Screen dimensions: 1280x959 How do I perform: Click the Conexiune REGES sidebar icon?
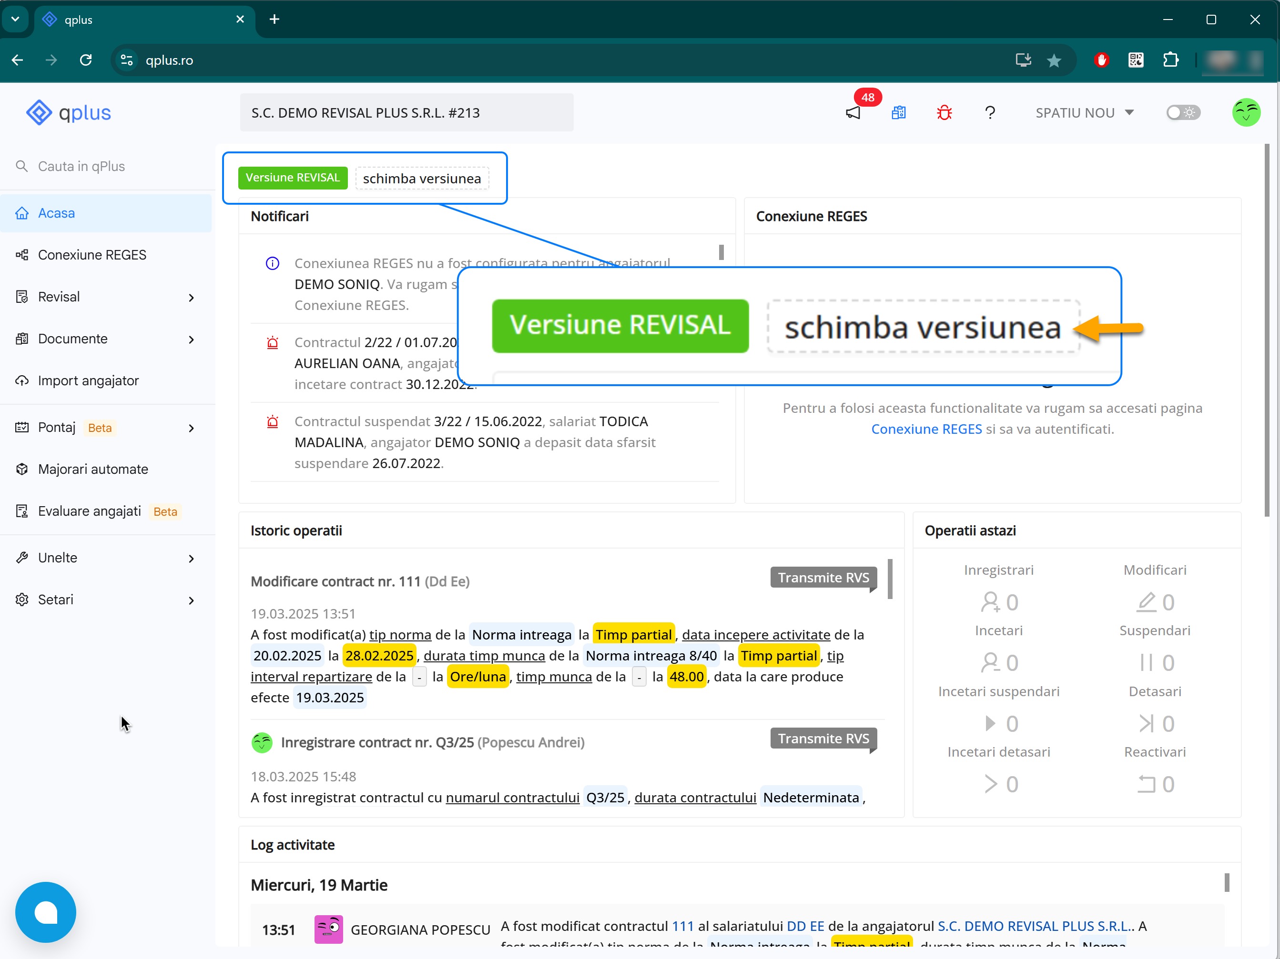[22, 255]
